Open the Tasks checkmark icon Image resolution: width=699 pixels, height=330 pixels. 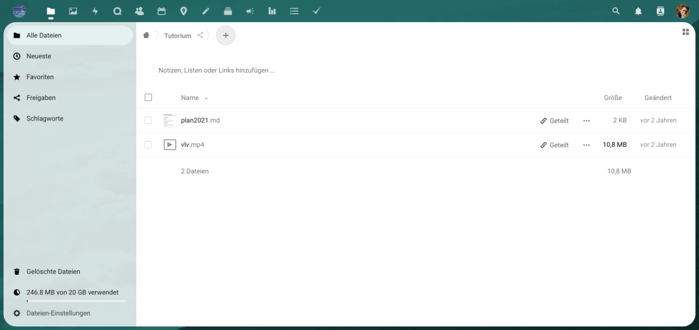point(316,11)
